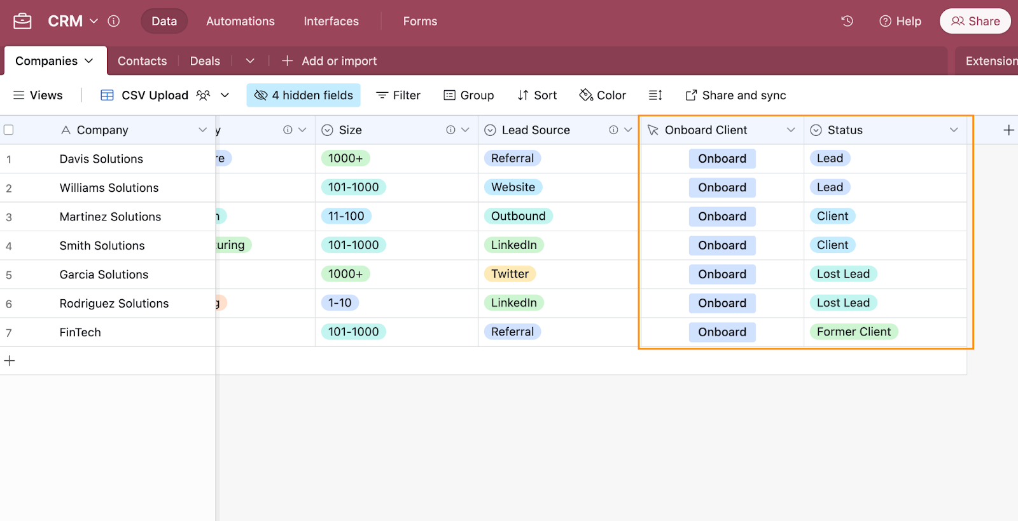Select the Former Client status tag
The image size is (1018, 521).
coord(854,332)
